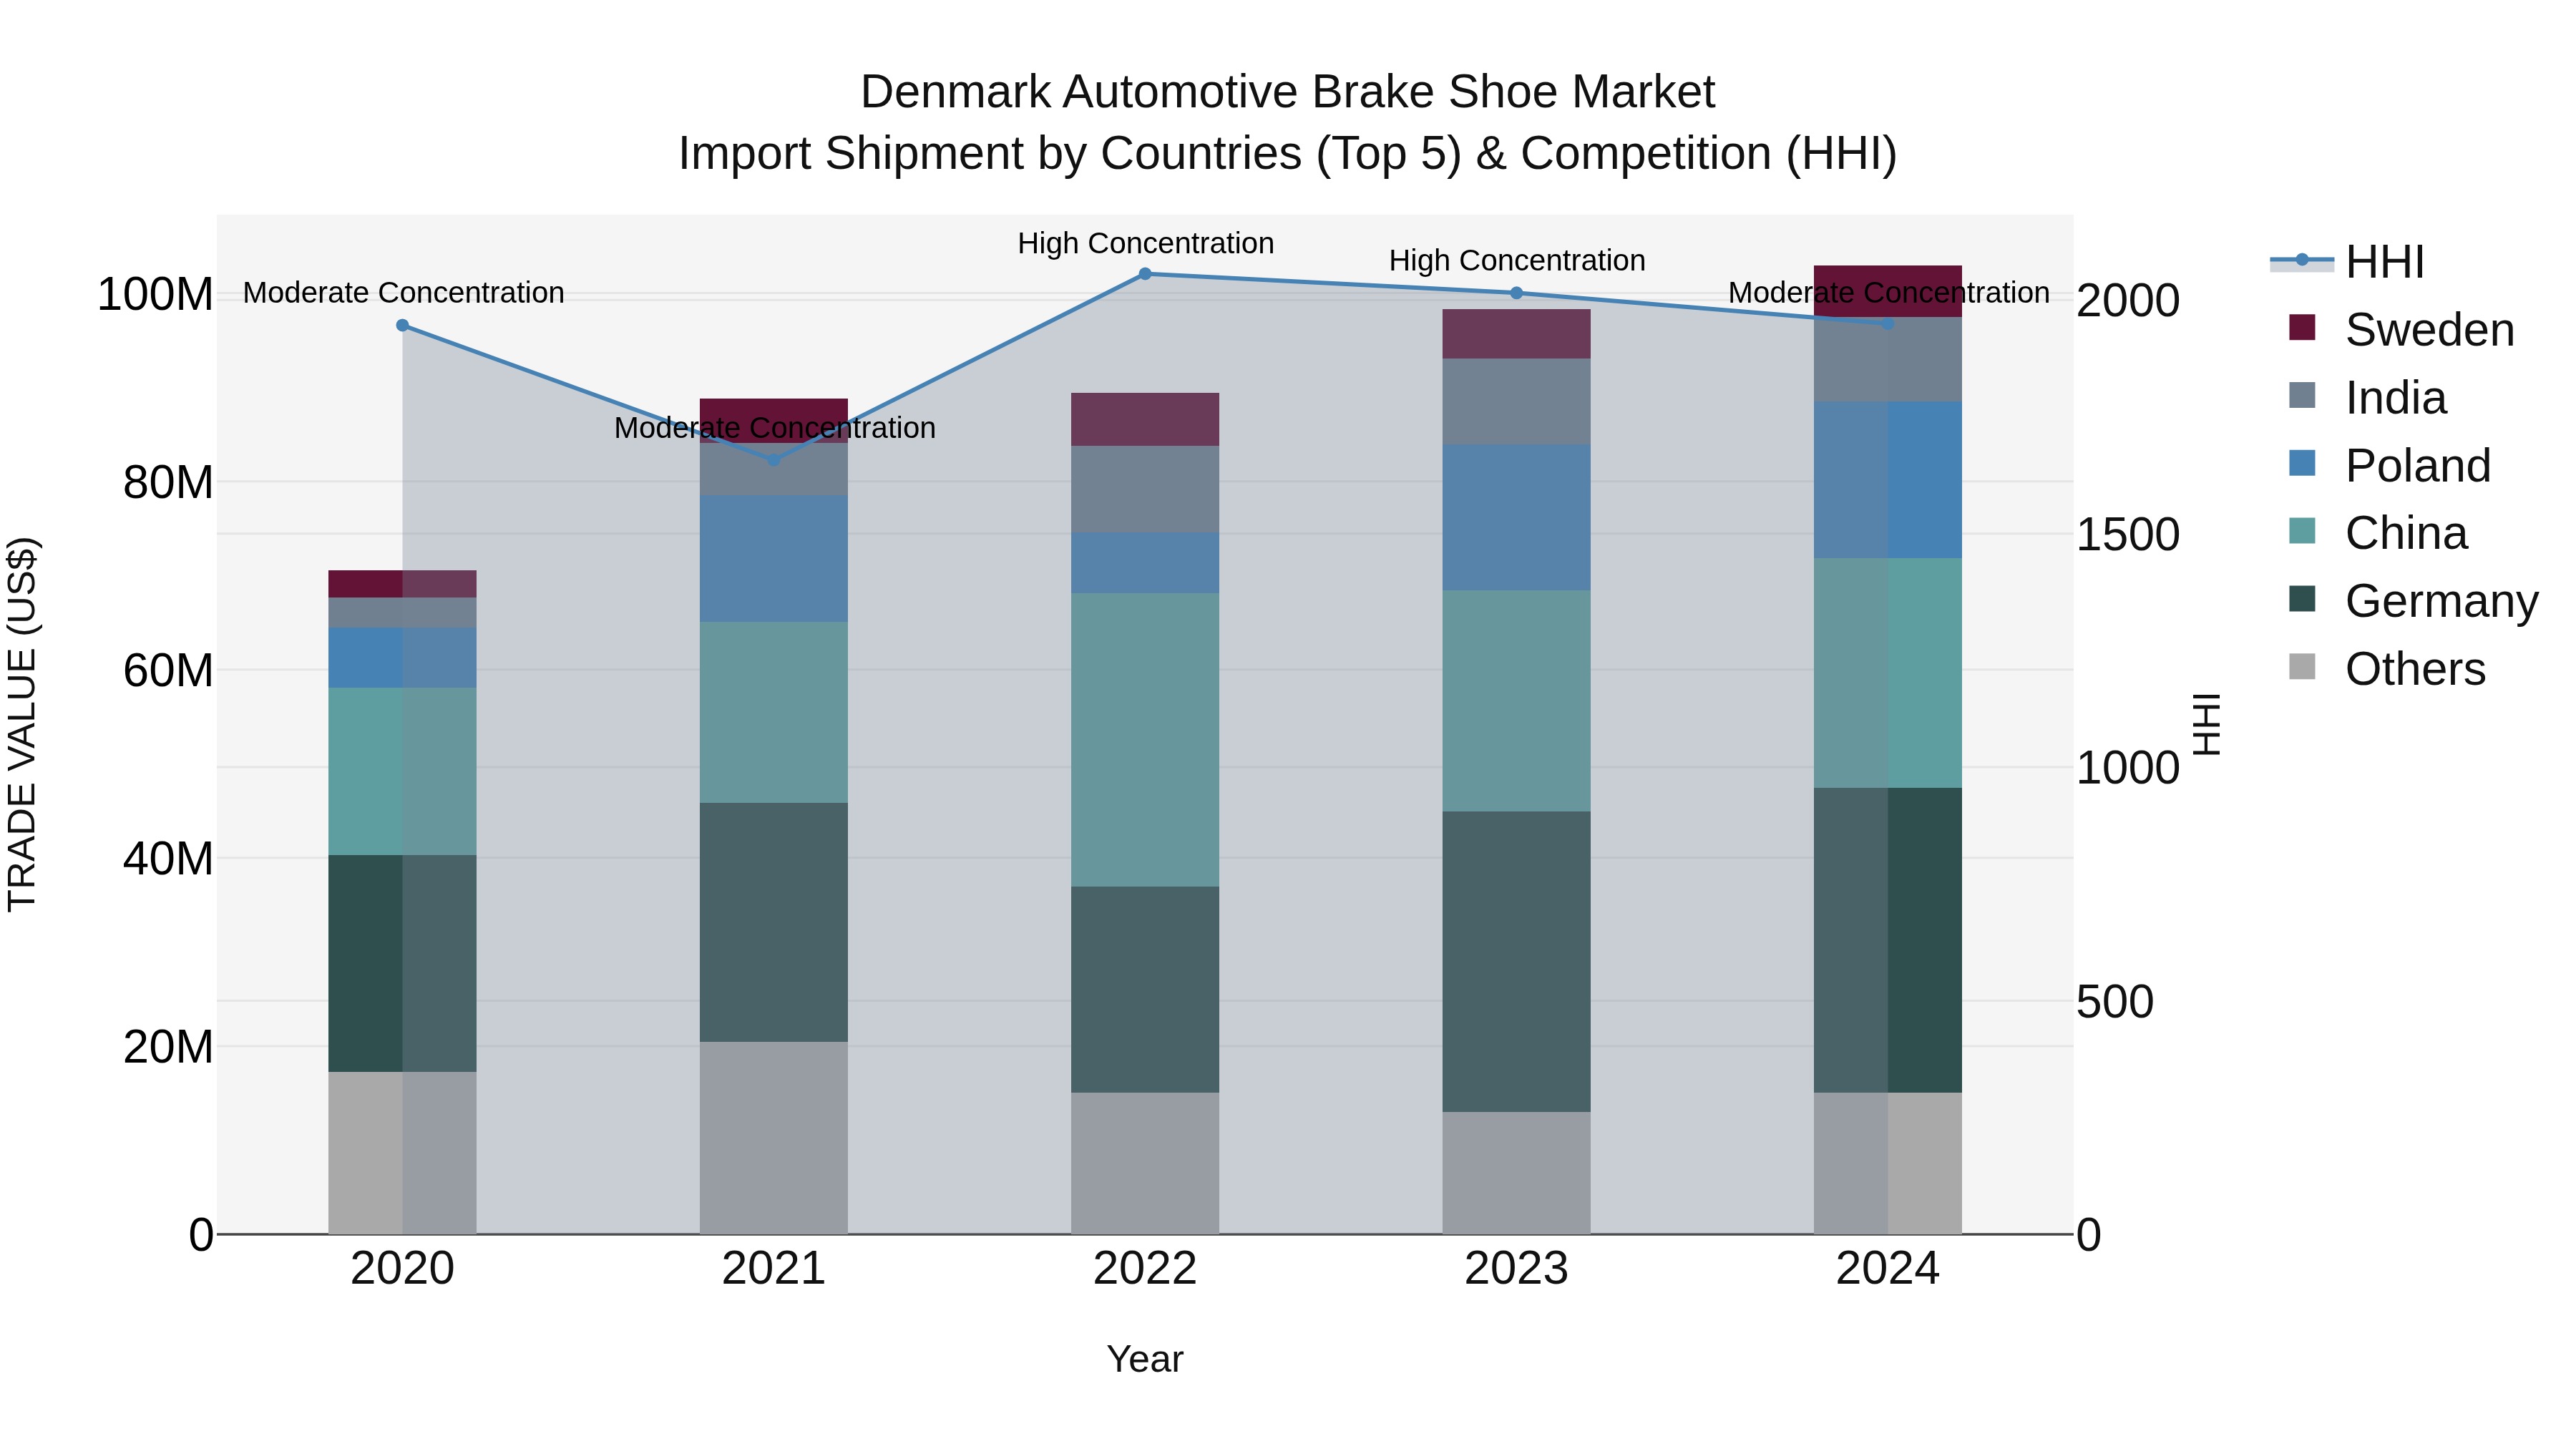This screenshot has height=1449, width=2576.
Task: Select the 2024 HHI data point
Action: coord(1887,323)
